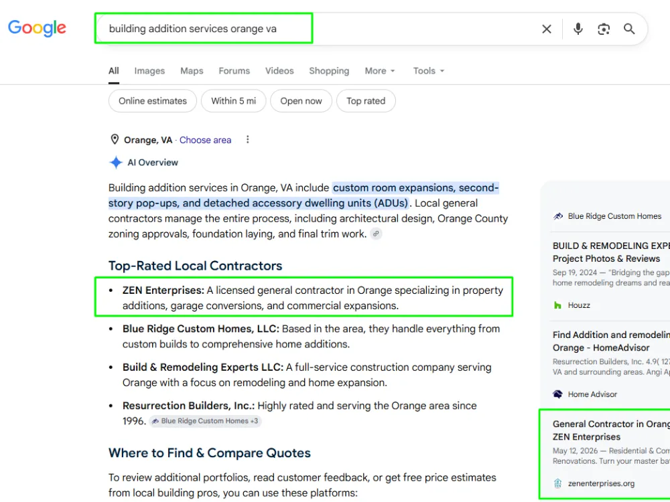Toggle the Online estimates filter chip
Image resolution: width=670 pixels, height=502 pixels.
click(153, 101)
